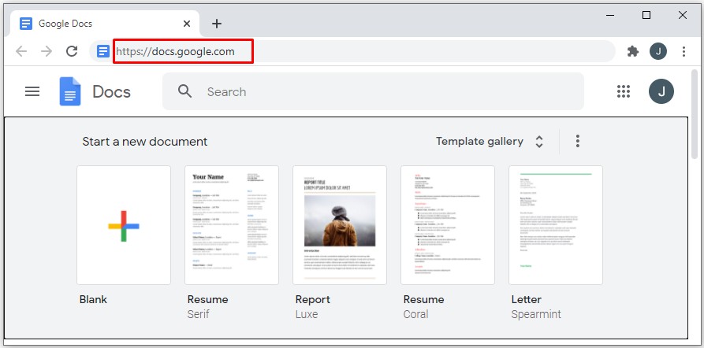Click the blue Docs logo icon
704x348 pixels.
pos(70,91)
